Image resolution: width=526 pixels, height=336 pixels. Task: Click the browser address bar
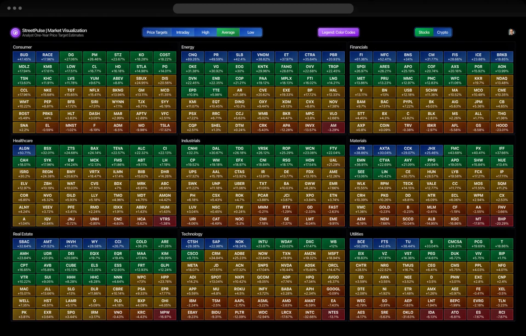pos(263,8)
